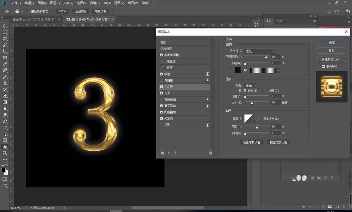Image resolution: width=352 pixels, height=212 pixels.
Task: Open the 等高线 contour picker arrow
Action: click(254, 119)
